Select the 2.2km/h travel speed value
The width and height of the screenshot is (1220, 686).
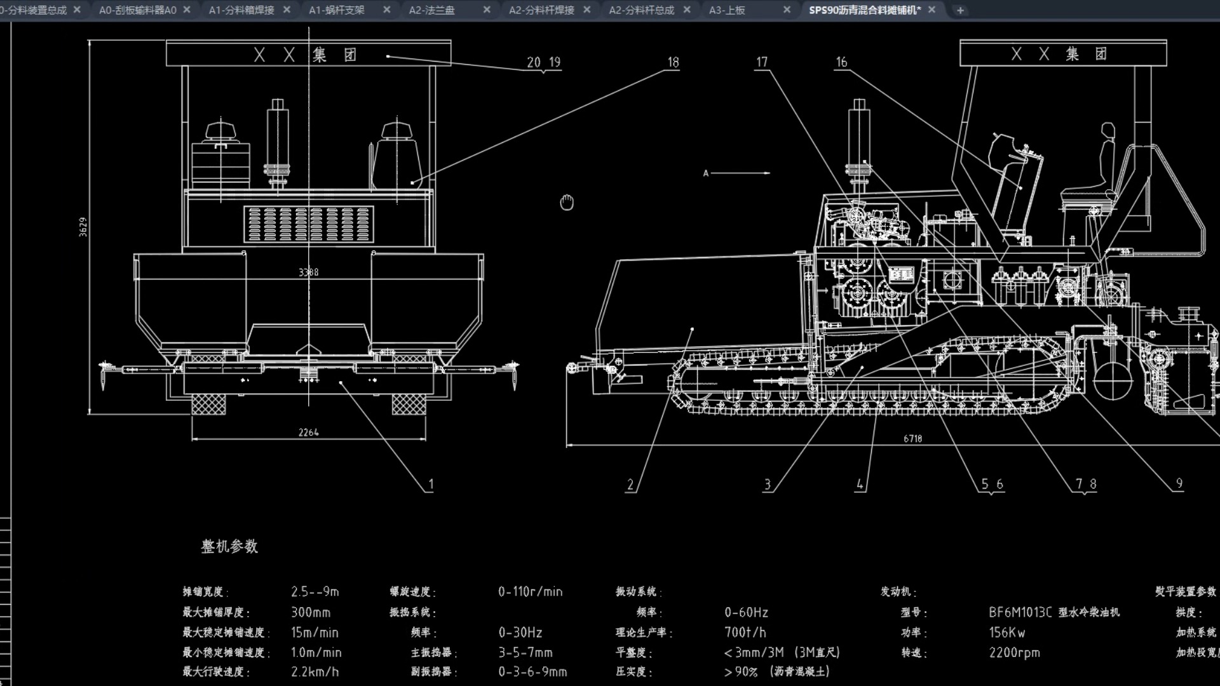click(315, 672)
